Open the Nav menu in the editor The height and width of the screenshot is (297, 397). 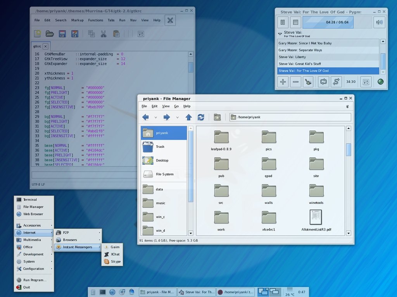coord(133,20)
